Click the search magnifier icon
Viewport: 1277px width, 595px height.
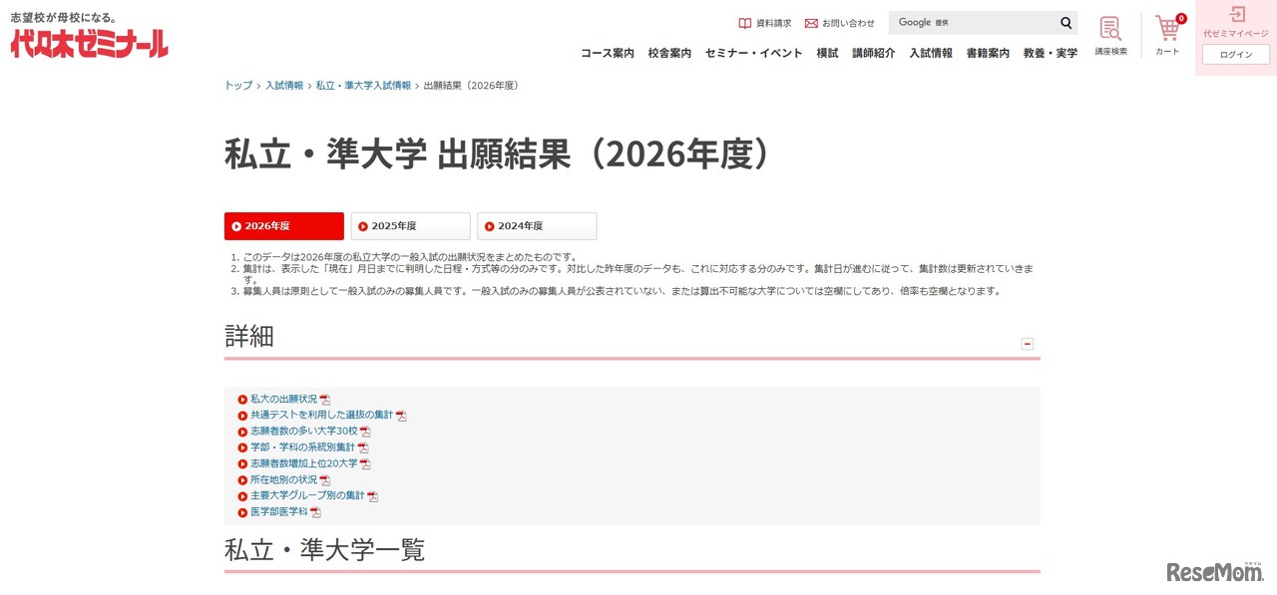[1065, 23]
